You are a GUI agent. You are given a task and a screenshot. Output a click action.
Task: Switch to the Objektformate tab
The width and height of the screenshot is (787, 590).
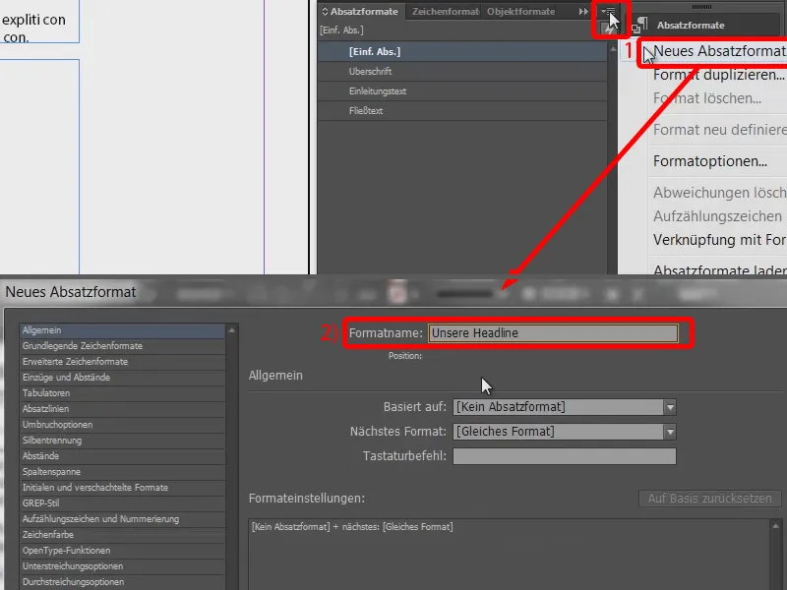tap(520, 11)
